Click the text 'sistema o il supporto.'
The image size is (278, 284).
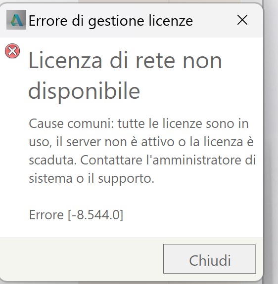tap(92, 179)
